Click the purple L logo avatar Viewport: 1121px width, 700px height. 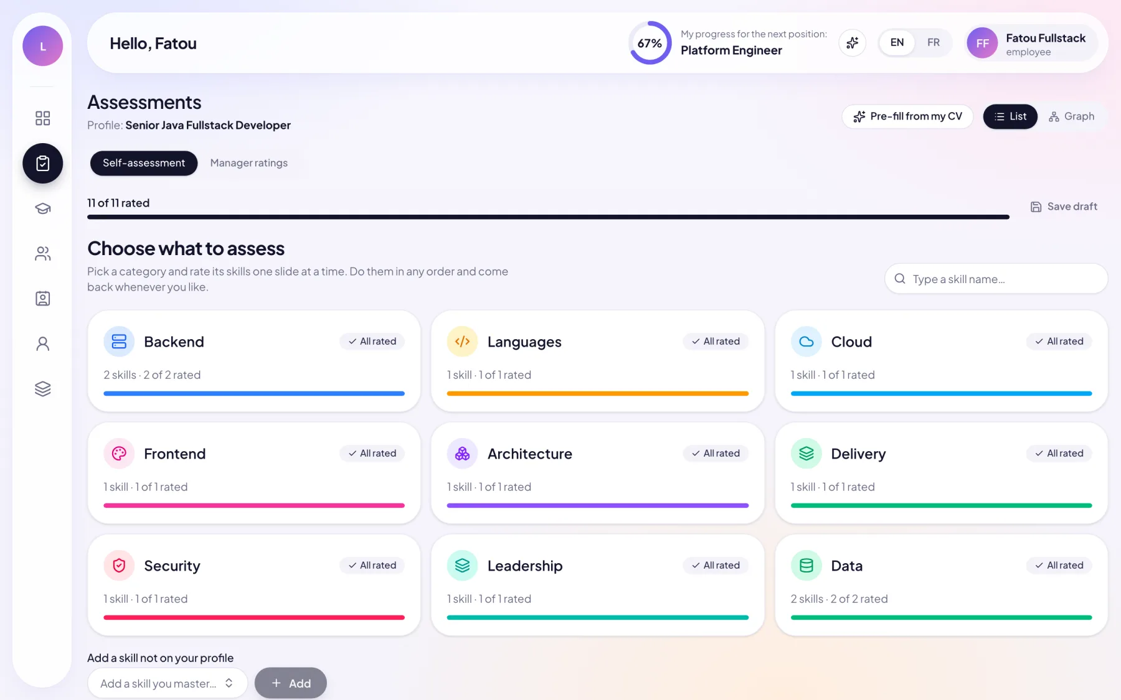point(42,46)
